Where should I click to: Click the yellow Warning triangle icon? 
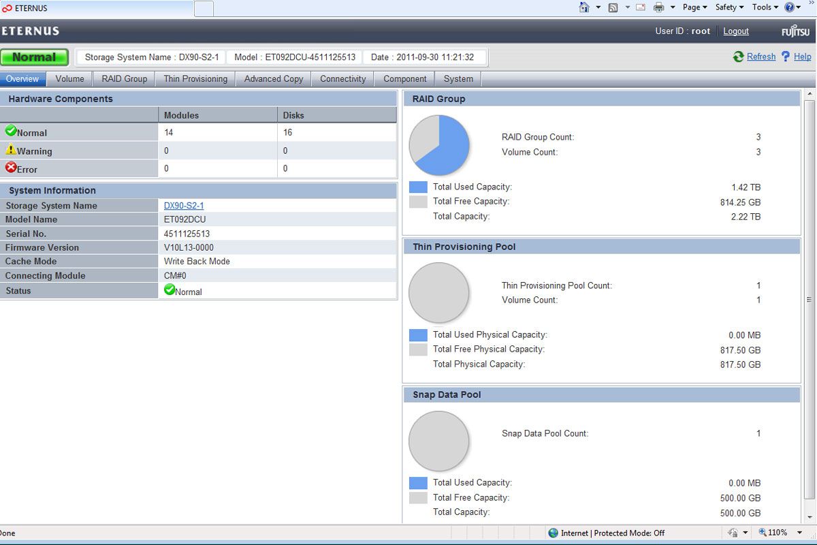pos(11,149)
